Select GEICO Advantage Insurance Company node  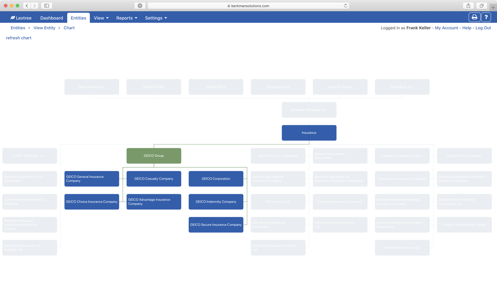(154, 202)
